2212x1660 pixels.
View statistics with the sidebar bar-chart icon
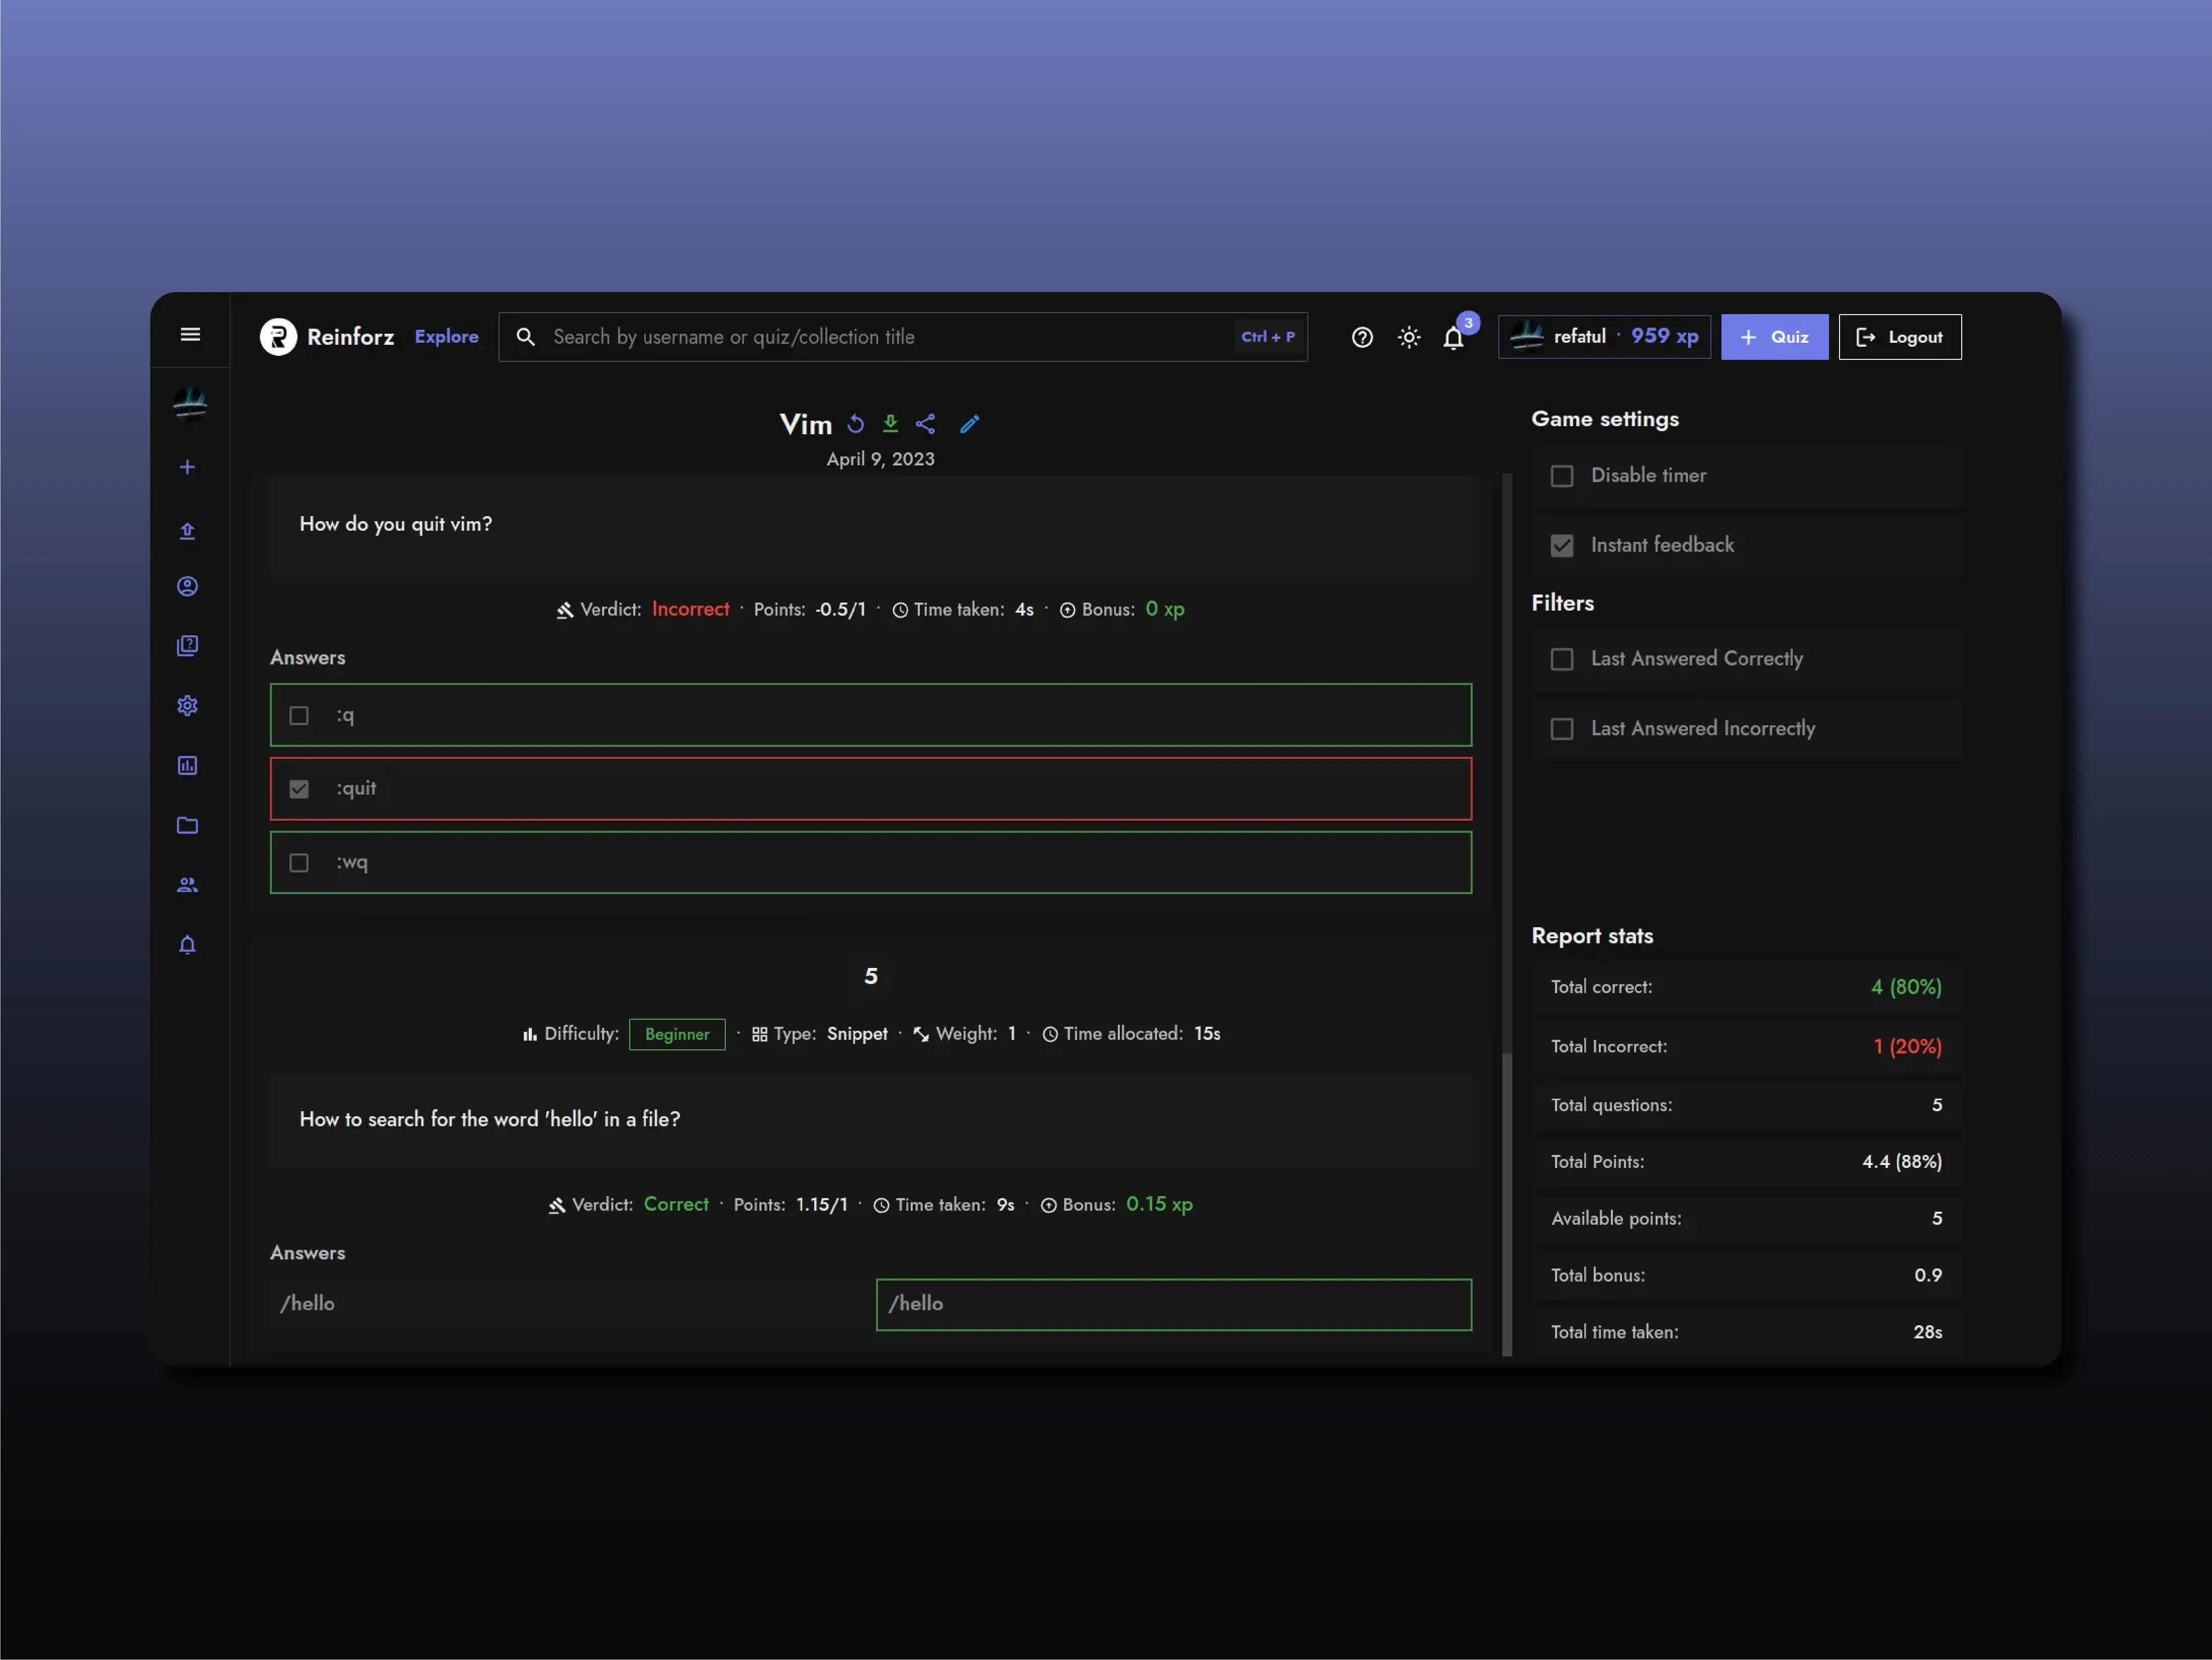point(188,765)
